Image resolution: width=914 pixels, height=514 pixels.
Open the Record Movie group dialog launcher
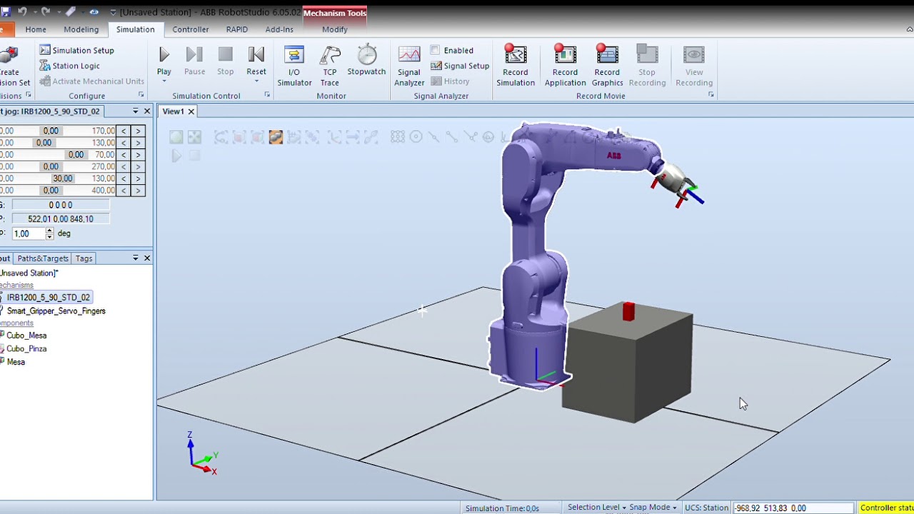pos(710,95)
